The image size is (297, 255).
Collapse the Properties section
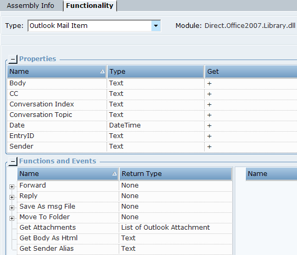tap(13, 59)
